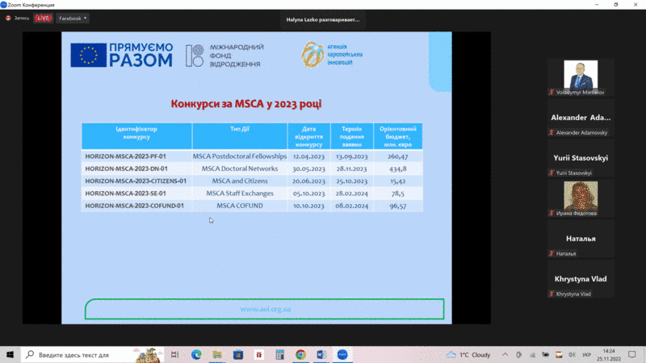Open the Facebook live stream dropdown
Viewport: 646px width, 363px height.
[x=73, y=18]
